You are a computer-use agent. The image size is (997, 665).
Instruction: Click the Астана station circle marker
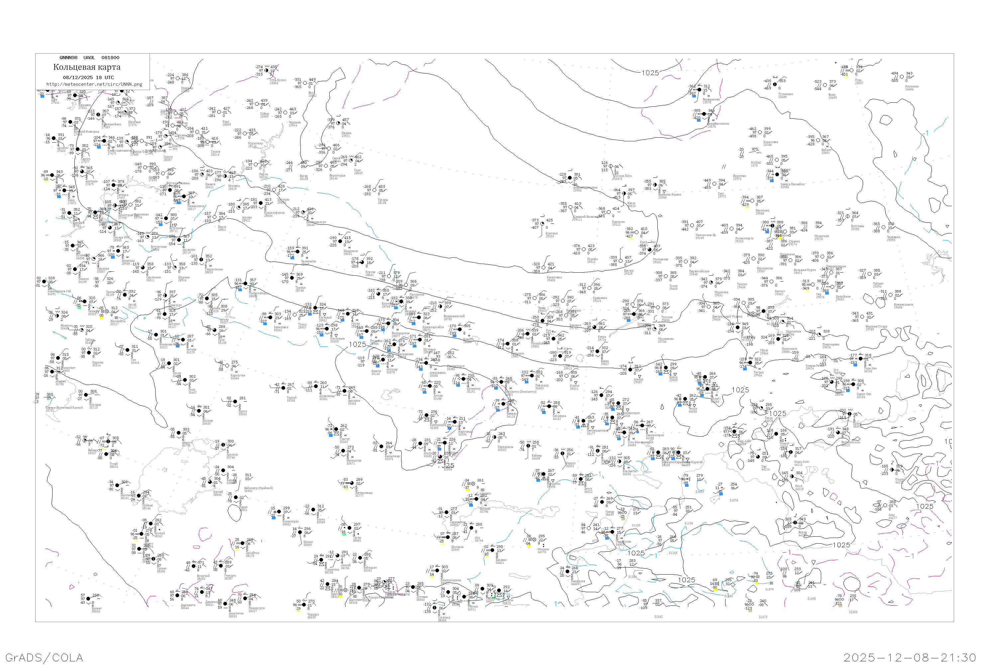coord(429,387)
